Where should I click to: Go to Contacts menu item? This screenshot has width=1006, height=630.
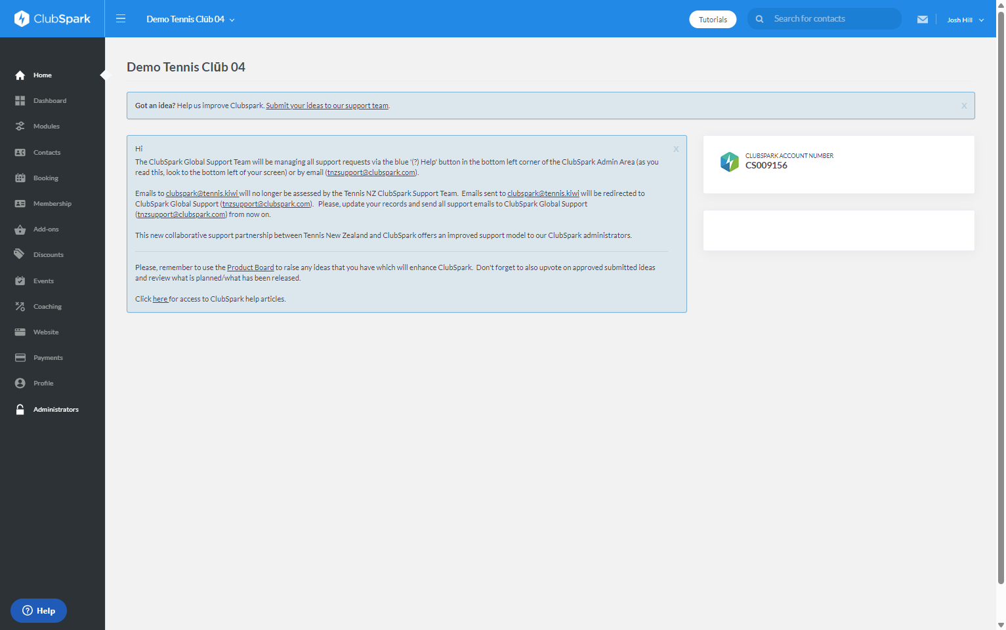[47, 153]
